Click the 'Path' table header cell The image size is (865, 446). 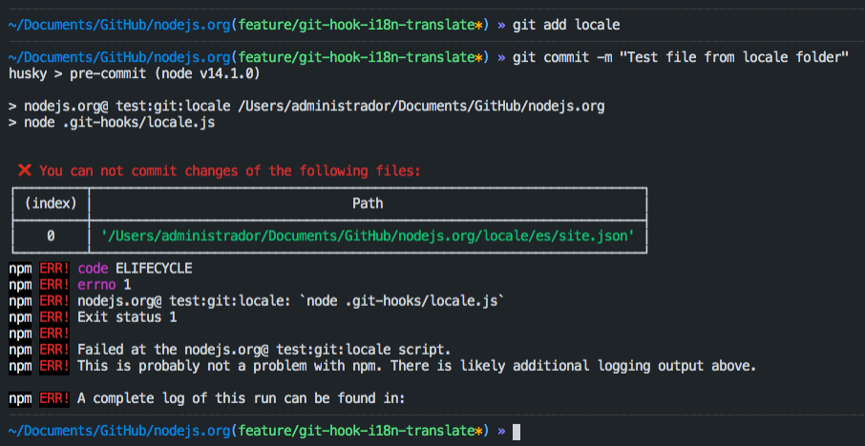point(368,204)
